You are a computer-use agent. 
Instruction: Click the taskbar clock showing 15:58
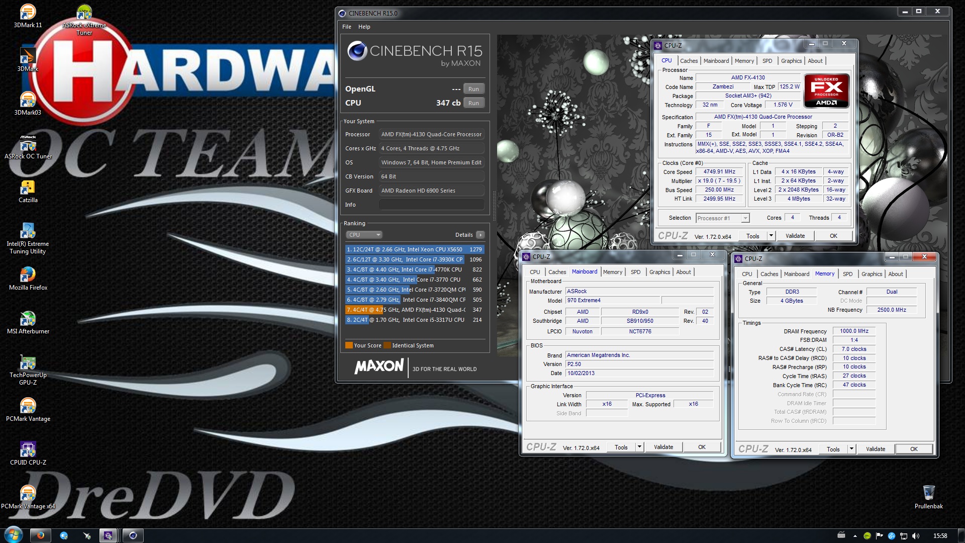pyautogui.click(x=940, y=536)
